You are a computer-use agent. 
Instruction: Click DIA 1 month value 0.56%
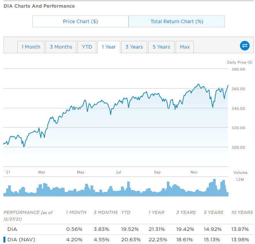74,229
